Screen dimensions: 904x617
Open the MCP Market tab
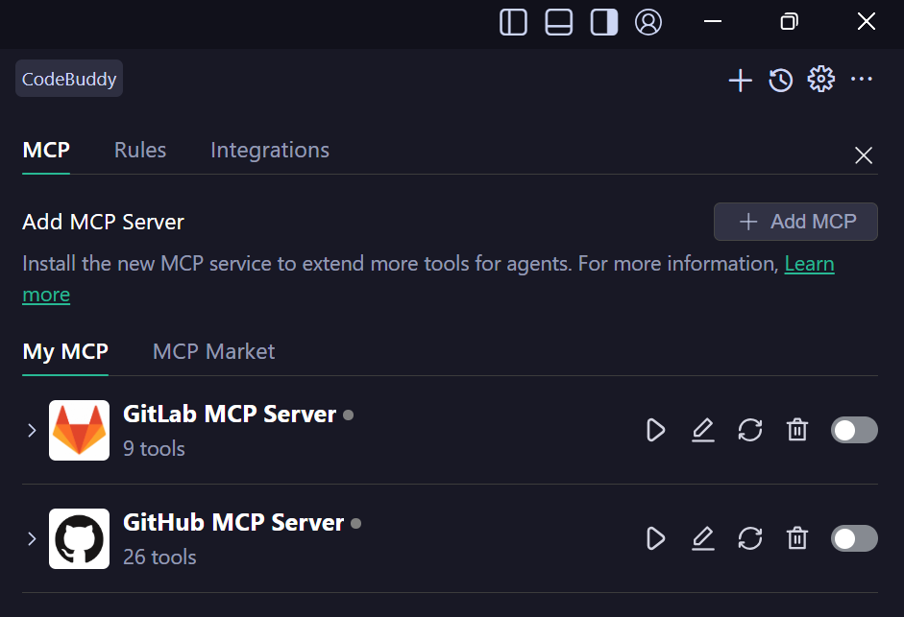213,352
